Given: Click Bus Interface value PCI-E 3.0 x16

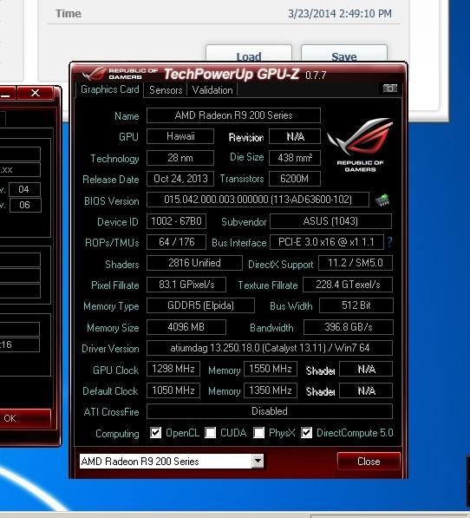Looking at the screenshot, I should pos(327,242).
